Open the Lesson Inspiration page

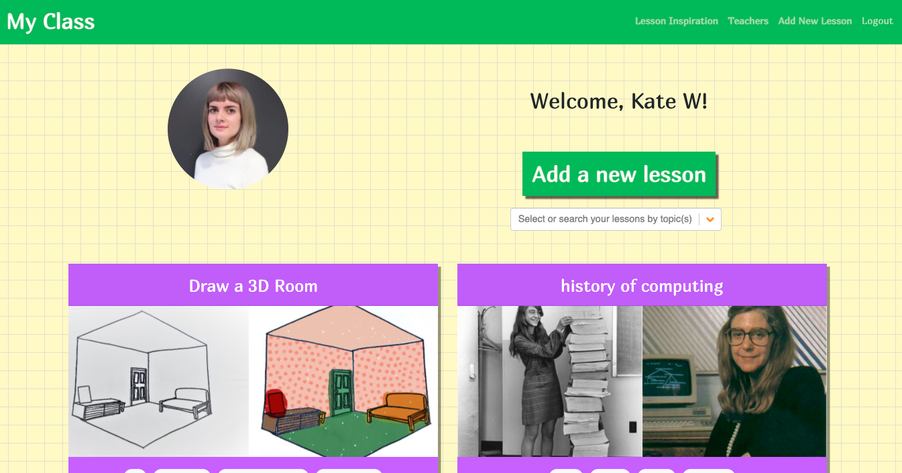tap(676, 21)
